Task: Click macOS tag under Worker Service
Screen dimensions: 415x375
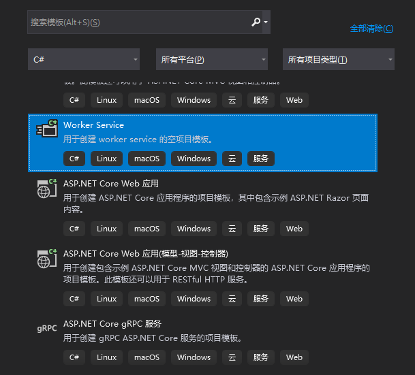Action: click(x=147, y=159)
